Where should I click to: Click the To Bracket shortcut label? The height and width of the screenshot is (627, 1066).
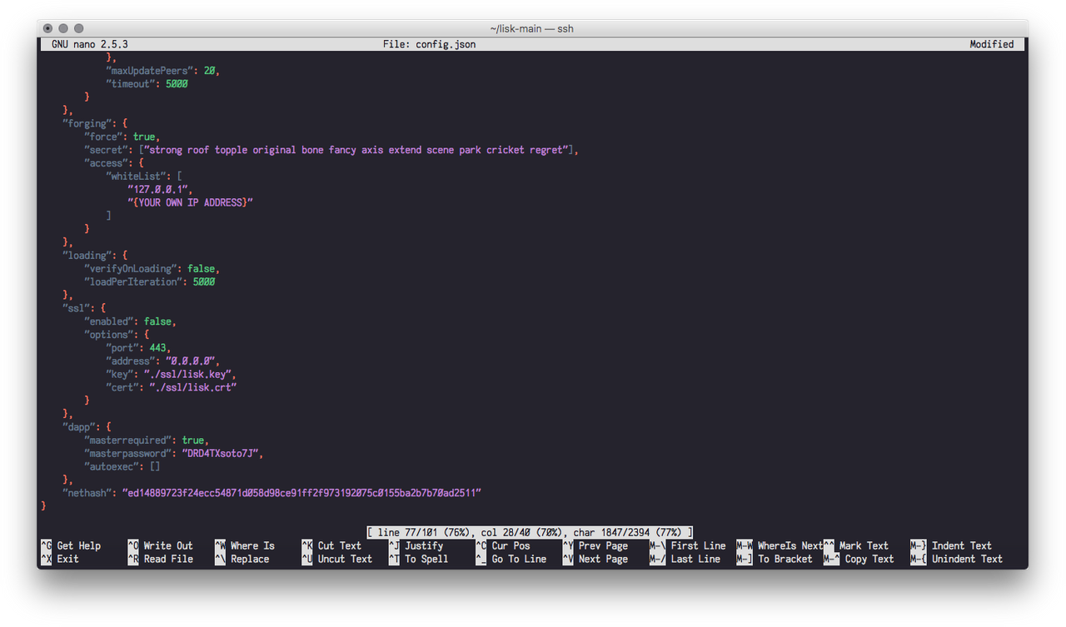(x=785, y=560)
